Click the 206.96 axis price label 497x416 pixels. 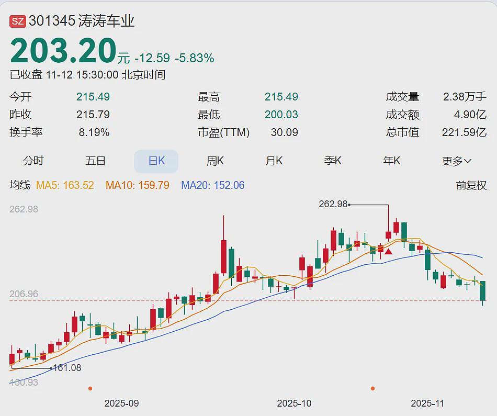24,294
